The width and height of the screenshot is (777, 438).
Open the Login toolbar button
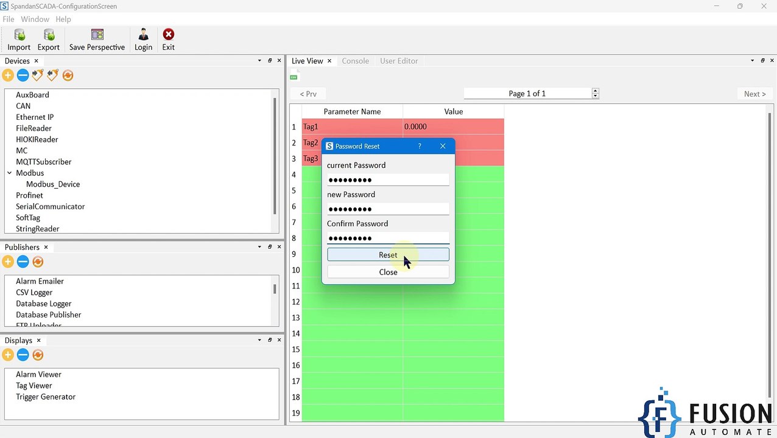point(143,40)
